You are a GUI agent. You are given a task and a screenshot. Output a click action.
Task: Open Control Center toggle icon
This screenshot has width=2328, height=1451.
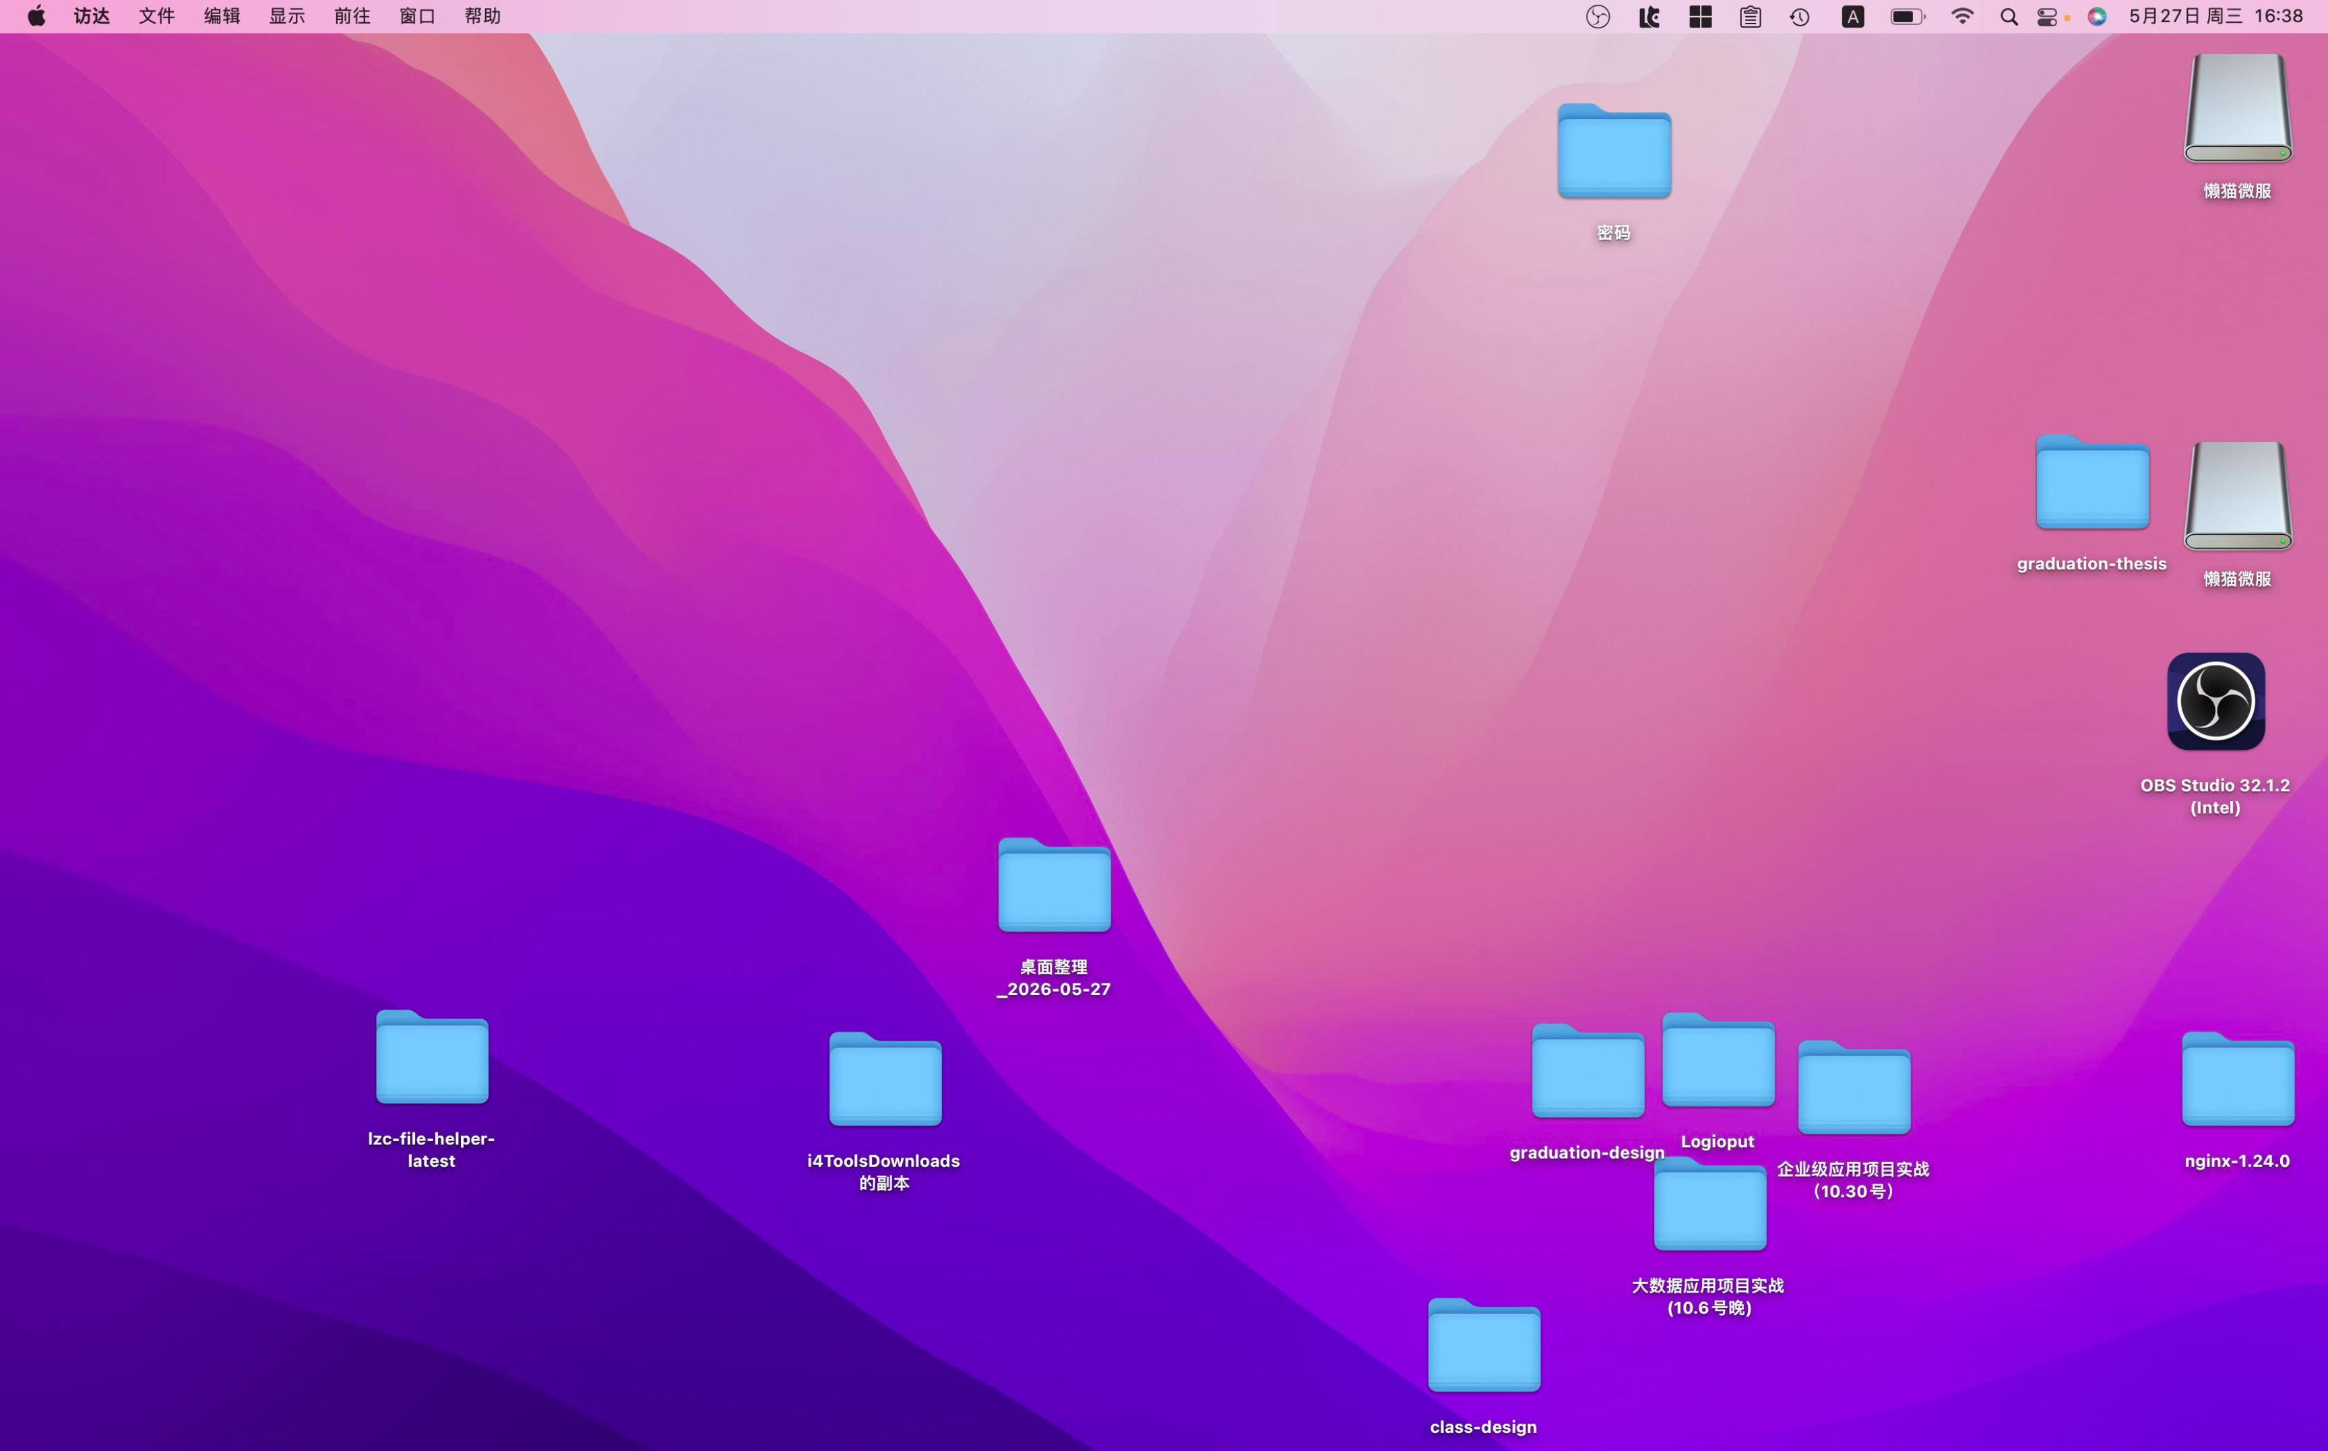tap(2048, 16)
